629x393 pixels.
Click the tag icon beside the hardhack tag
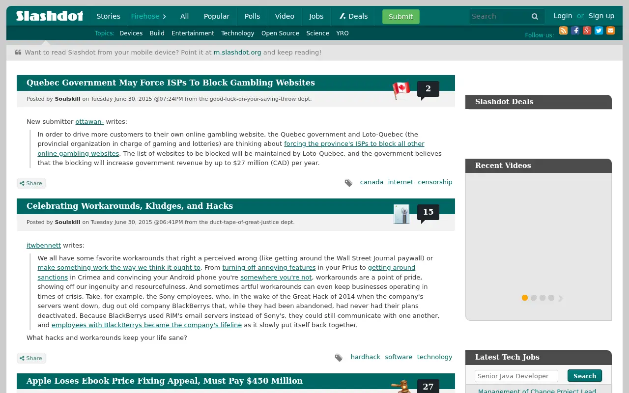[x=339, y=358]
